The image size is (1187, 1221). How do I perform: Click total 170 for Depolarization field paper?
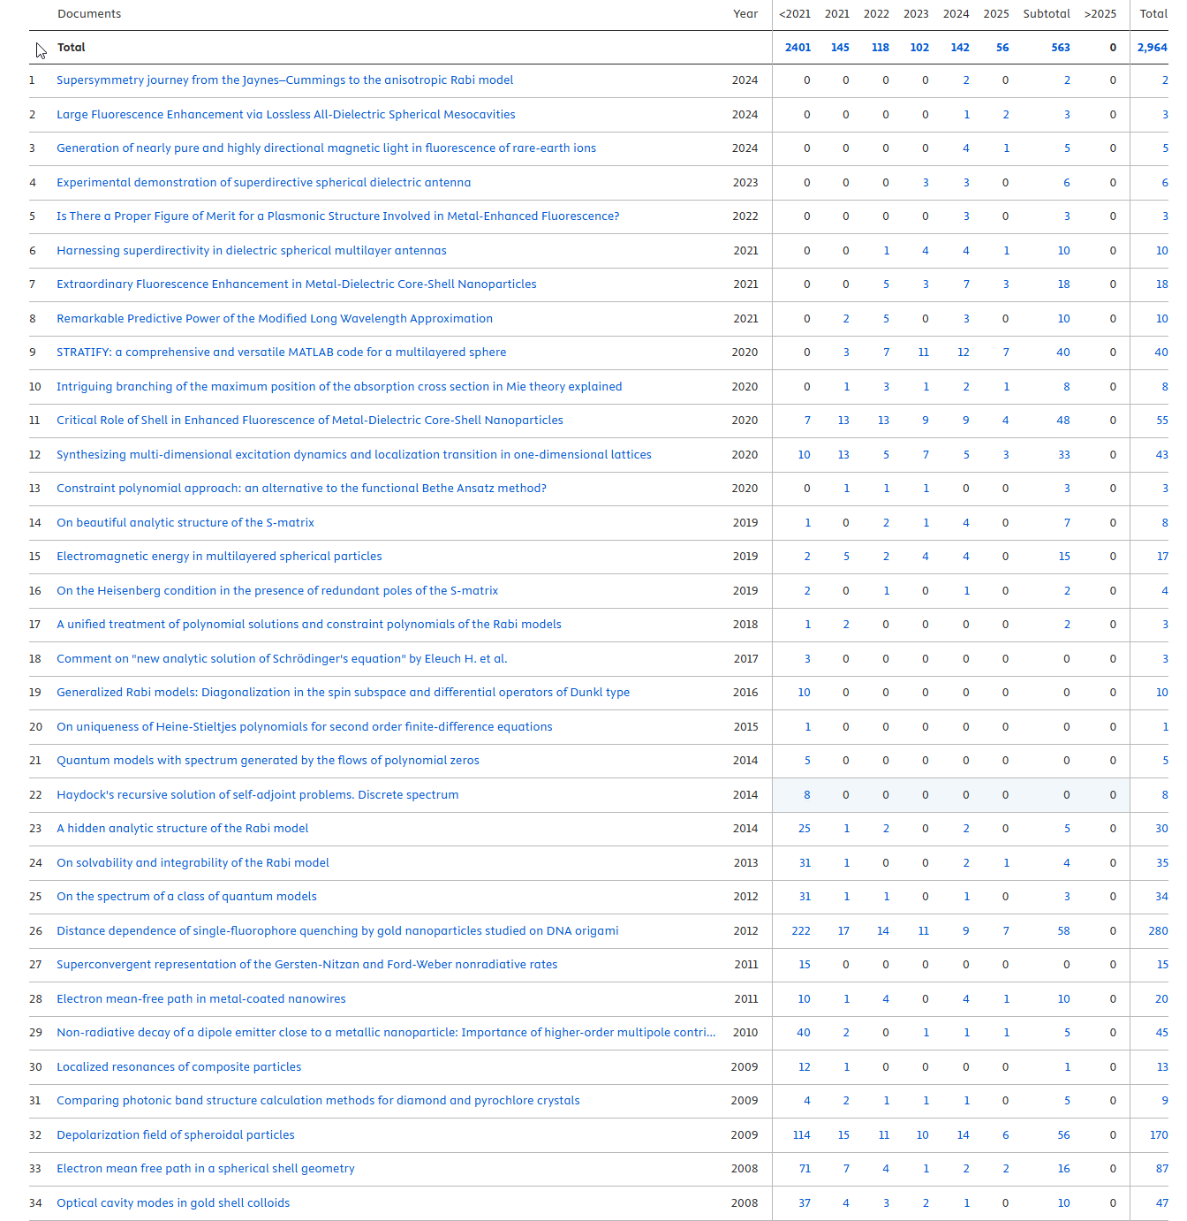pyautogui.click(x=1159, y=1135)
